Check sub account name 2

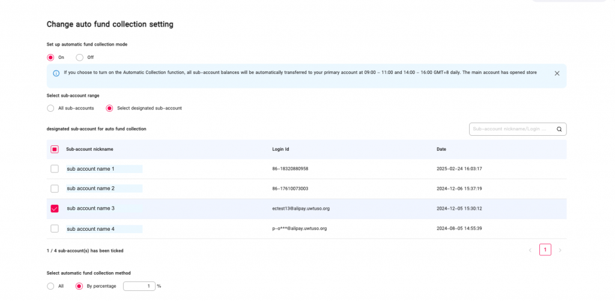pyautogui.click(x=55, y=189)
